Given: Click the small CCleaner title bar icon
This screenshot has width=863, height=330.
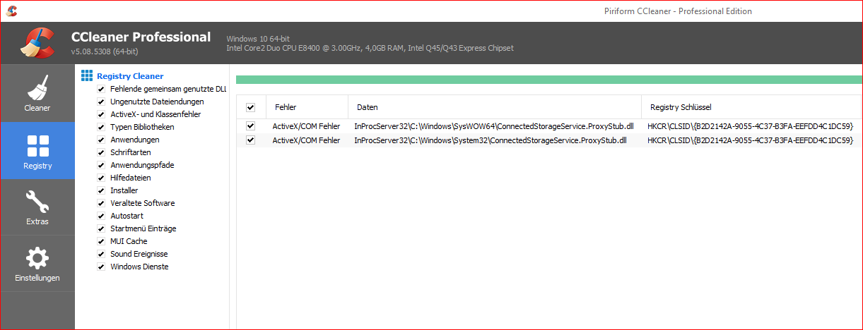Looking at the screenshot, I should click(11, 11).
